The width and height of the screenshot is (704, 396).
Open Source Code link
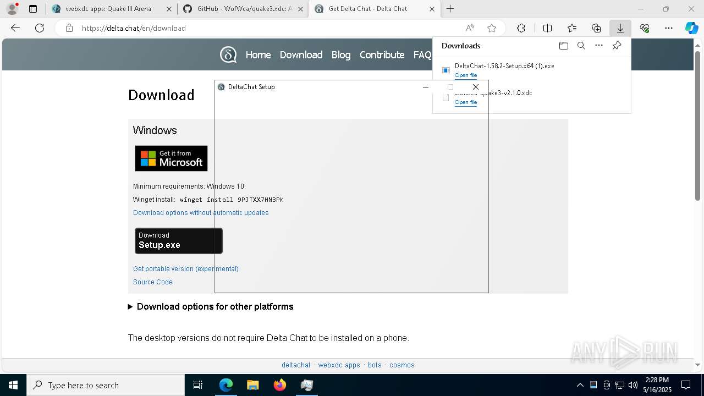pyautogui.click(x=153, y=282)
